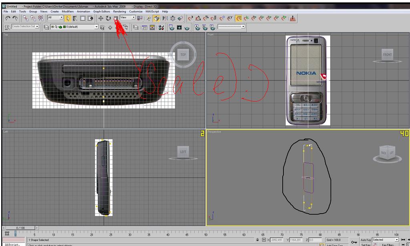Image resolution: width=410 pixels, height=246 pixels.
Task: Open the selection filter 'All' dropdown
Action: click(61, 18)
